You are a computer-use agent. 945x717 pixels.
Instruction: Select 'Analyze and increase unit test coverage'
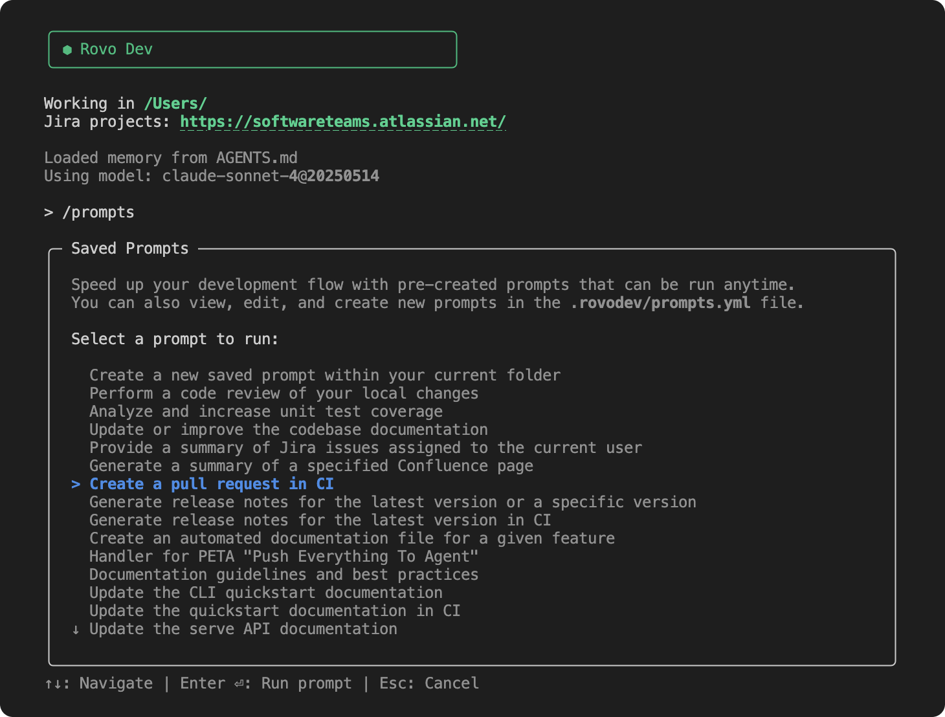click(x=266, y=412)
